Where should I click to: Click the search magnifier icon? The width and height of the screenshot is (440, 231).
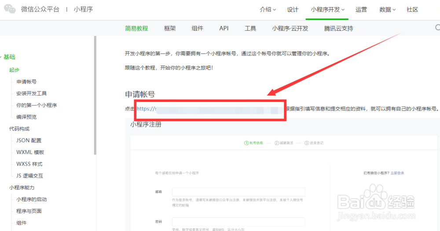pyautogui.click(x=438, y=27)
